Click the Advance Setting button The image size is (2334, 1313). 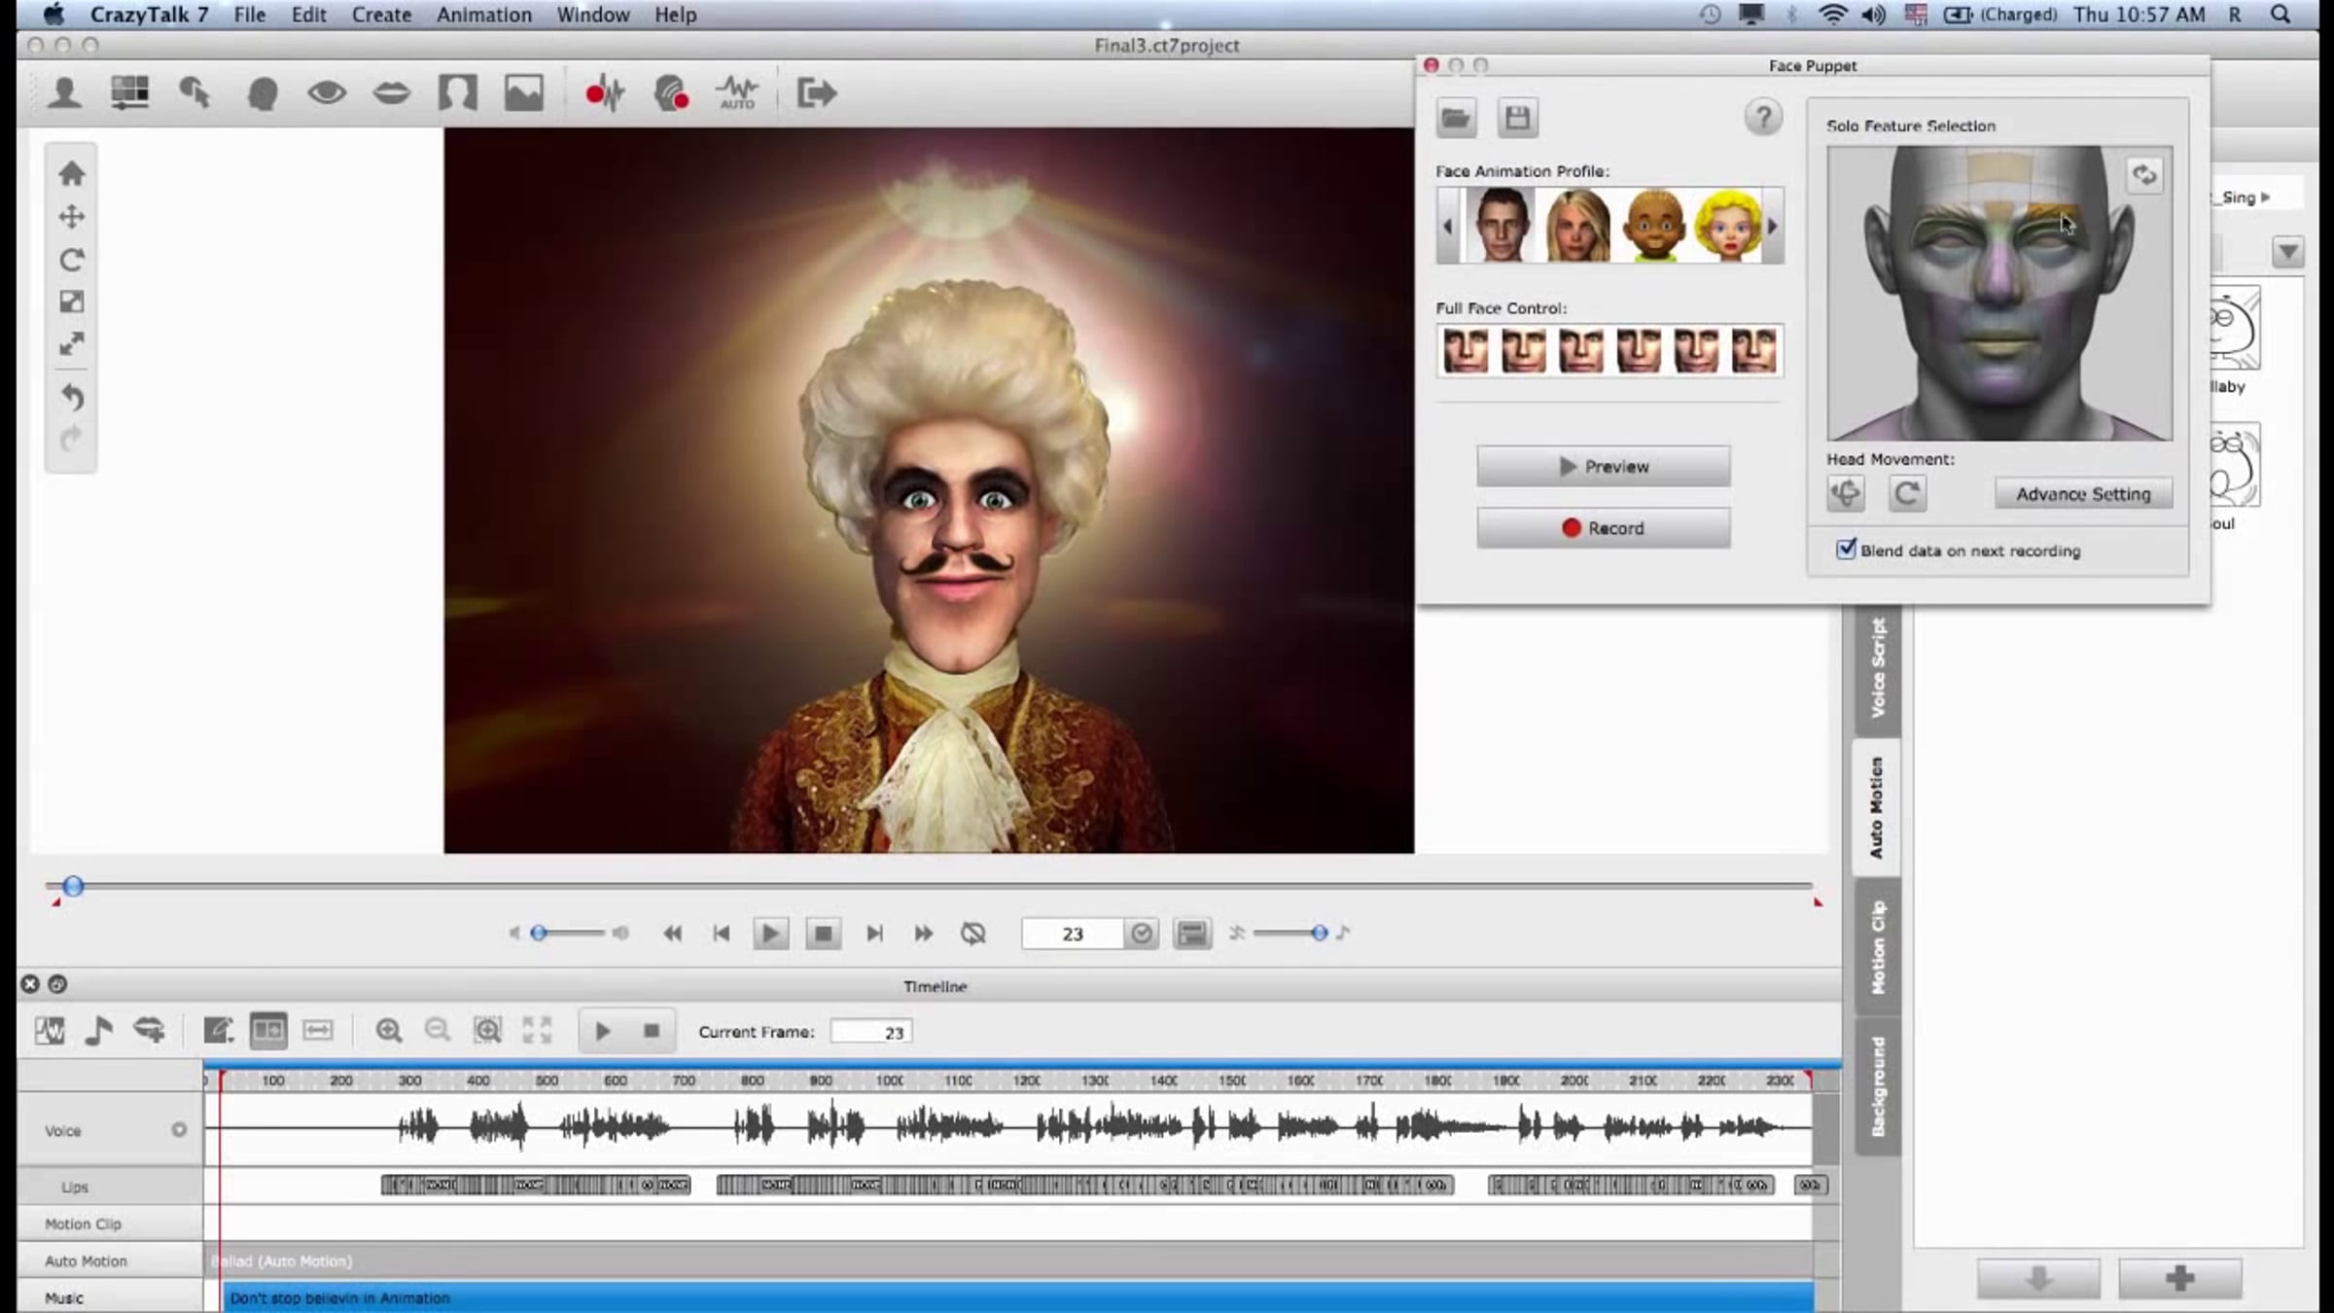[2082, 494]
